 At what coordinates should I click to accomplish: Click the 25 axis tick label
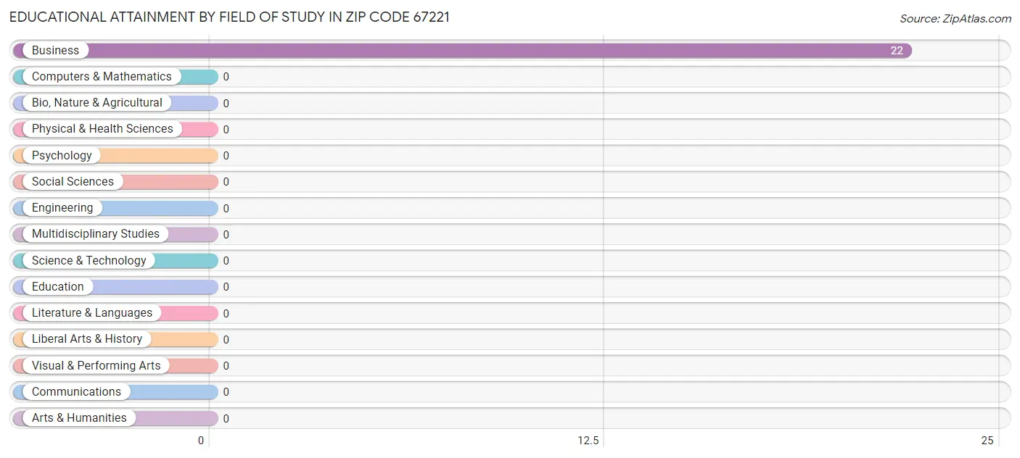point(987,441)
